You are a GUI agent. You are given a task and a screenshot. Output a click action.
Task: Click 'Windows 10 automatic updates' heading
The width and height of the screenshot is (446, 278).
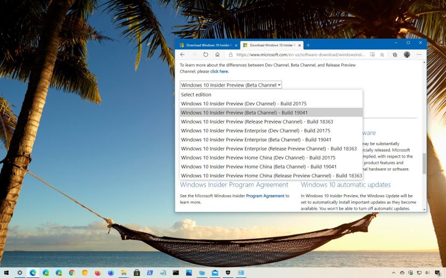pos(346,185)
